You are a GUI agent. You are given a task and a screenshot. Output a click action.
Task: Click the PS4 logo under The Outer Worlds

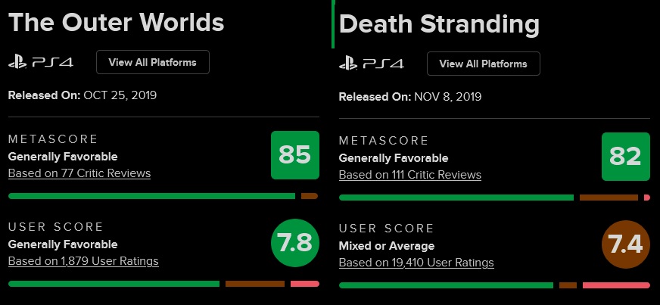tap(41, 63)
